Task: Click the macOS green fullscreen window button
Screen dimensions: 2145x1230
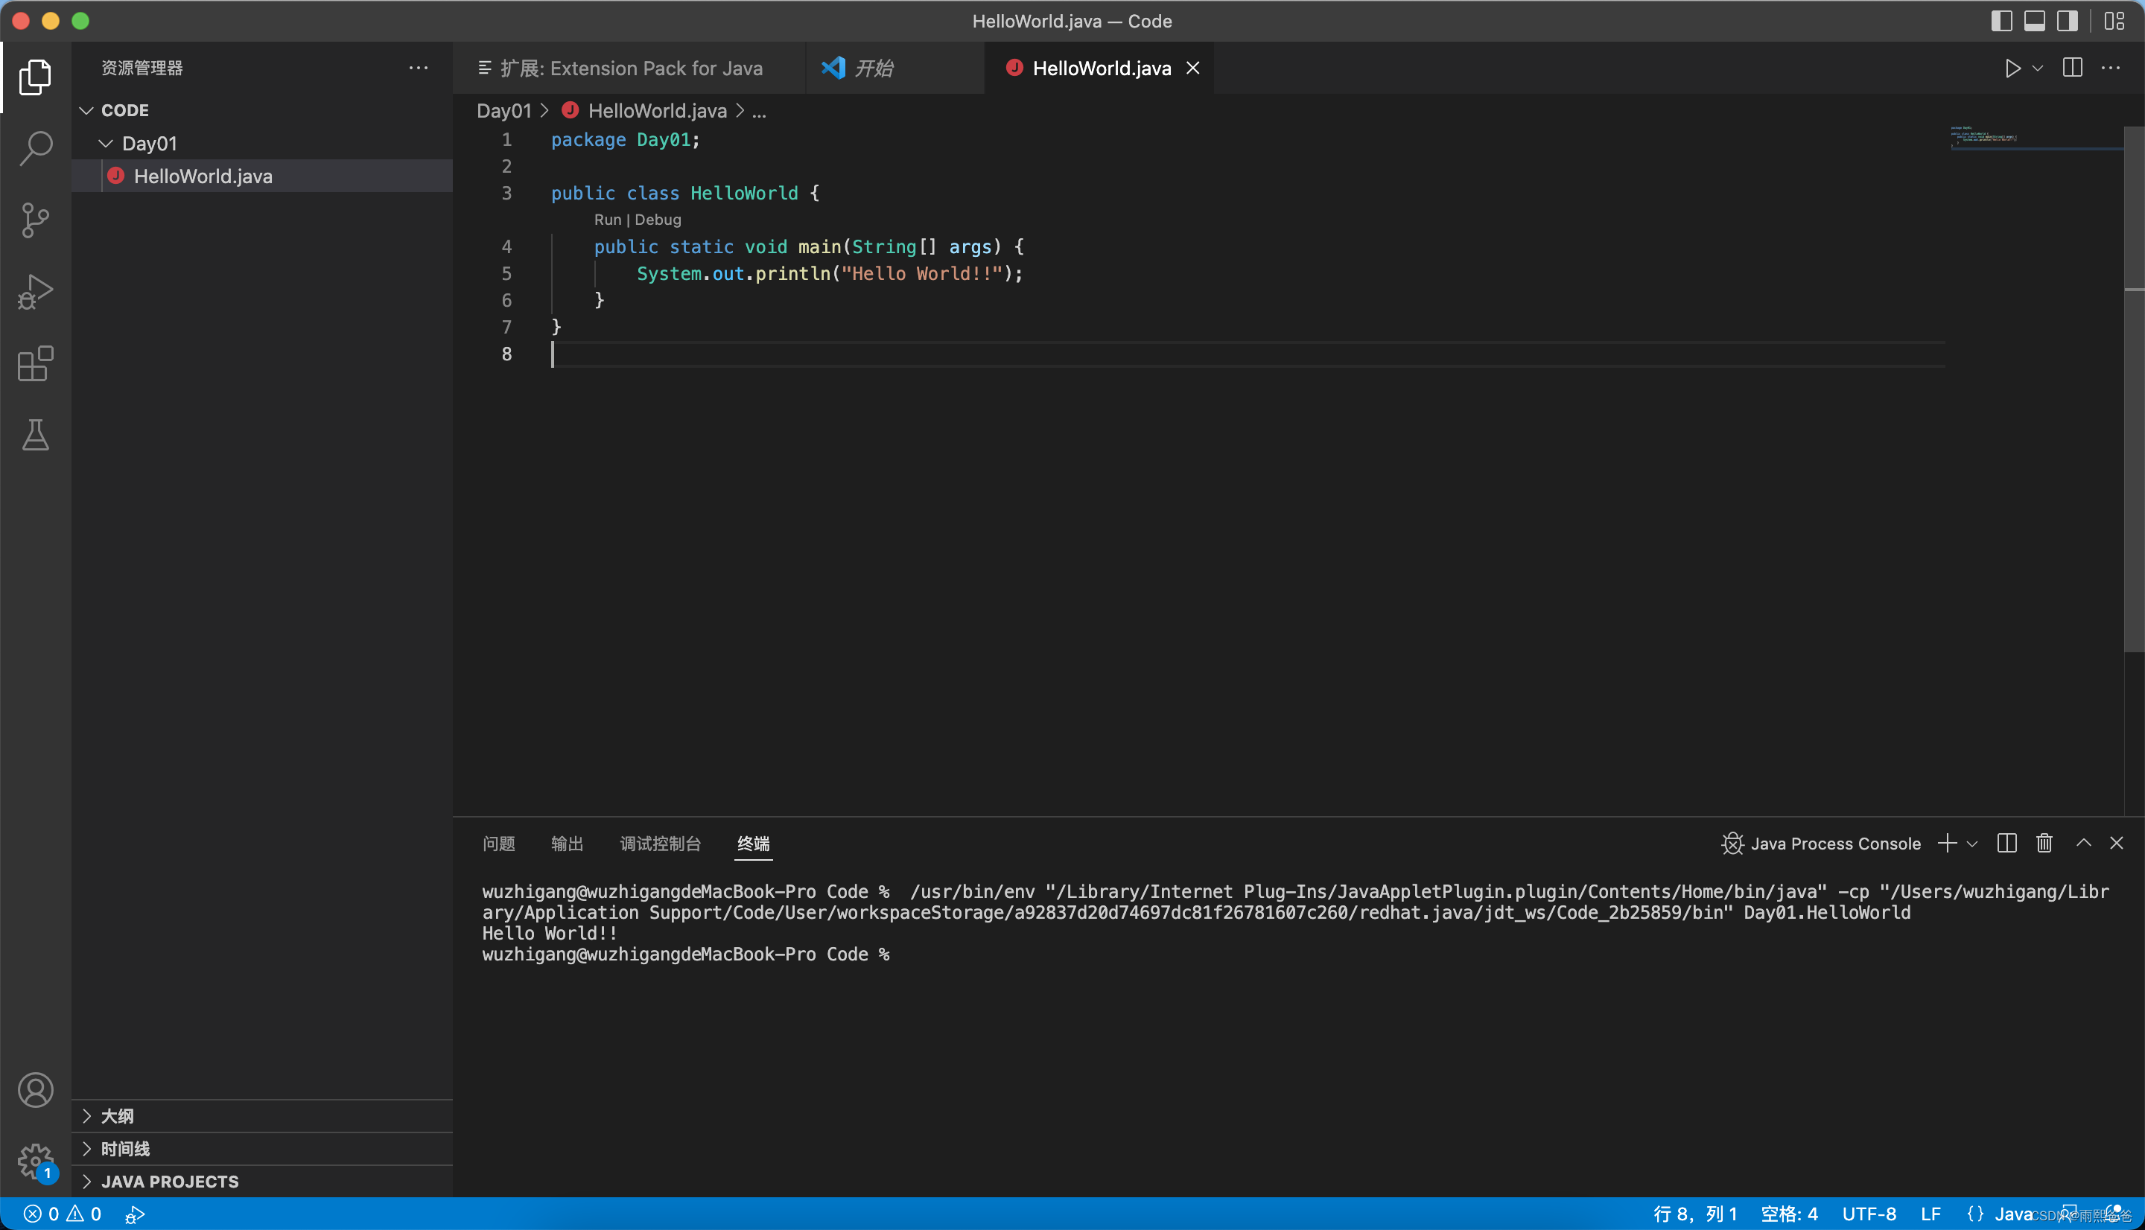Action: [80, 21]
